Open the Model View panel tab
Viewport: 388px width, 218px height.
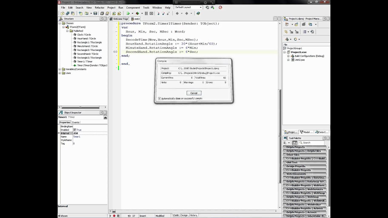[306, 132]
